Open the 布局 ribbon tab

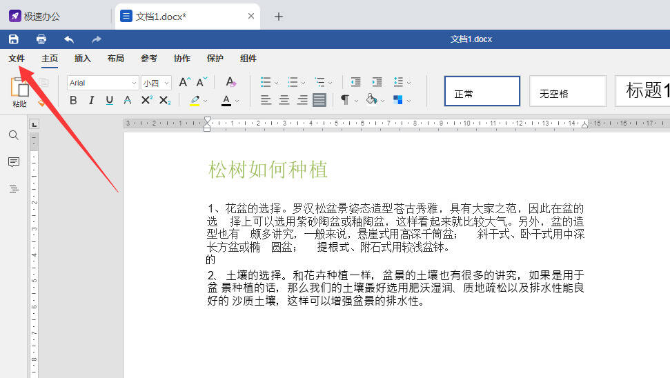[x=116, y=59]
